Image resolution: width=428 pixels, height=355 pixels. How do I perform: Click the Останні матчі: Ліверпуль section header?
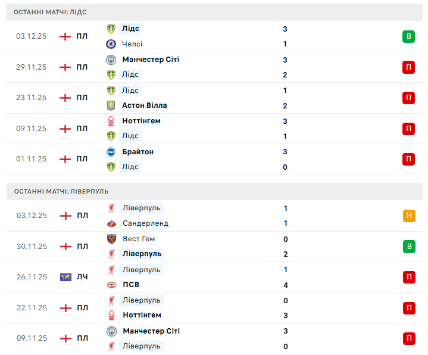point(214,191)
